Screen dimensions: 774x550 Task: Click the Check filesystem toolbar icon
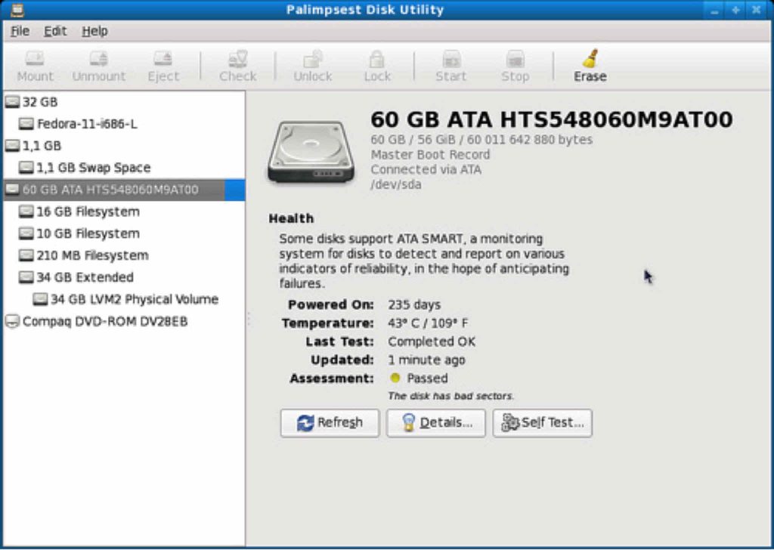[238, 59]
